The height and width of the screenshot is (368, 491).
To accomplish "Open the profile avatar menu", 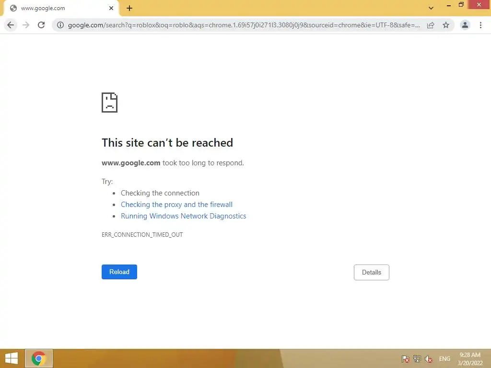I will pos(465,25).
